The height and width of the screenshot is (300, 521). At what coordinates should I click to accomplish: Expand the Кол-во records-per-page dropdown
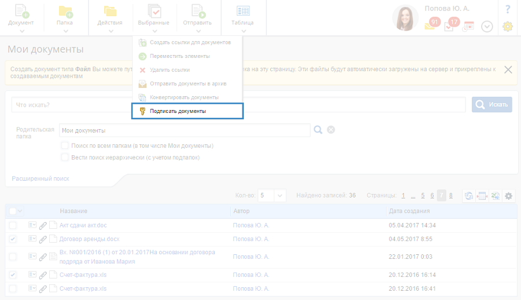tap(280, 196)
